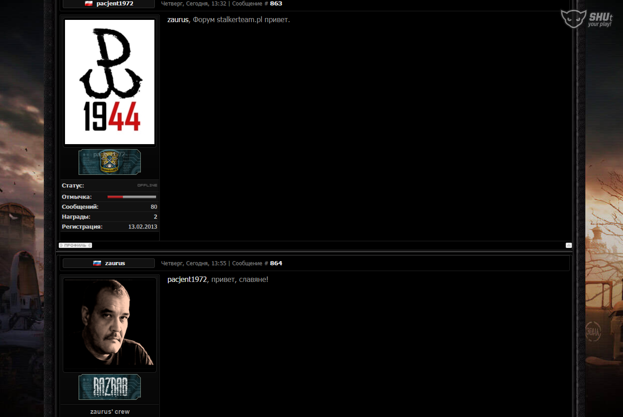Open zaurus's portrait avatar image
This screenshot has width=623, height=417.
click(110, 323)
